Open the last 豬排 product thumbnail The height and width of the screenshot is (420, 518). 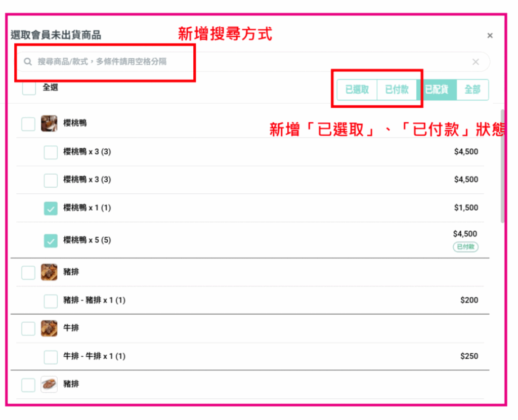click(49, 384)
